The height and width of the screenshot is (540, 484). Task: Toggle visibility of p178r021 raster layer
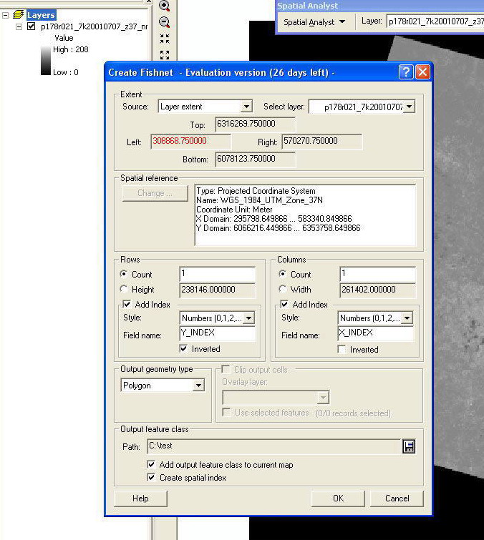(x=31, y=26)
